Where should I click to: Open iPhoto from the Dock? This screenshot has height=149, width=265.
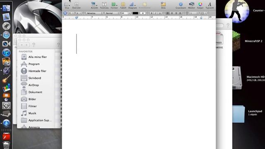pyautogui.click(x=7, y=62)
